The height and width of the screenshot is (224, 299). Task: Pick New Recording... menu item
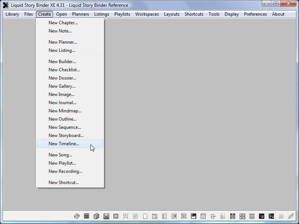click(65, 171)
